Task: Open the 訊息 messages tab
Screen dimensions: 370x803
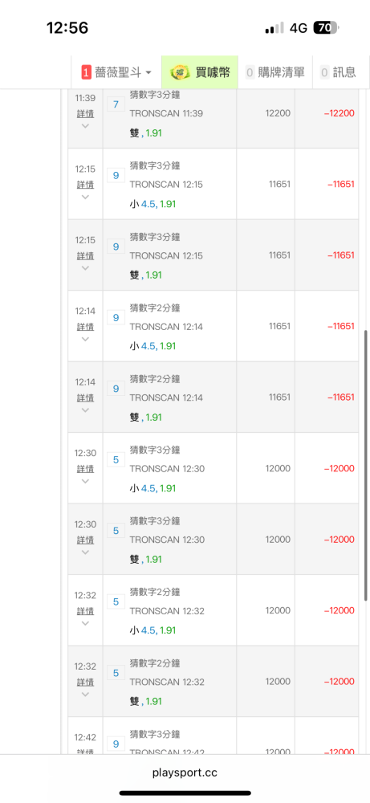Action: (338, 72)
